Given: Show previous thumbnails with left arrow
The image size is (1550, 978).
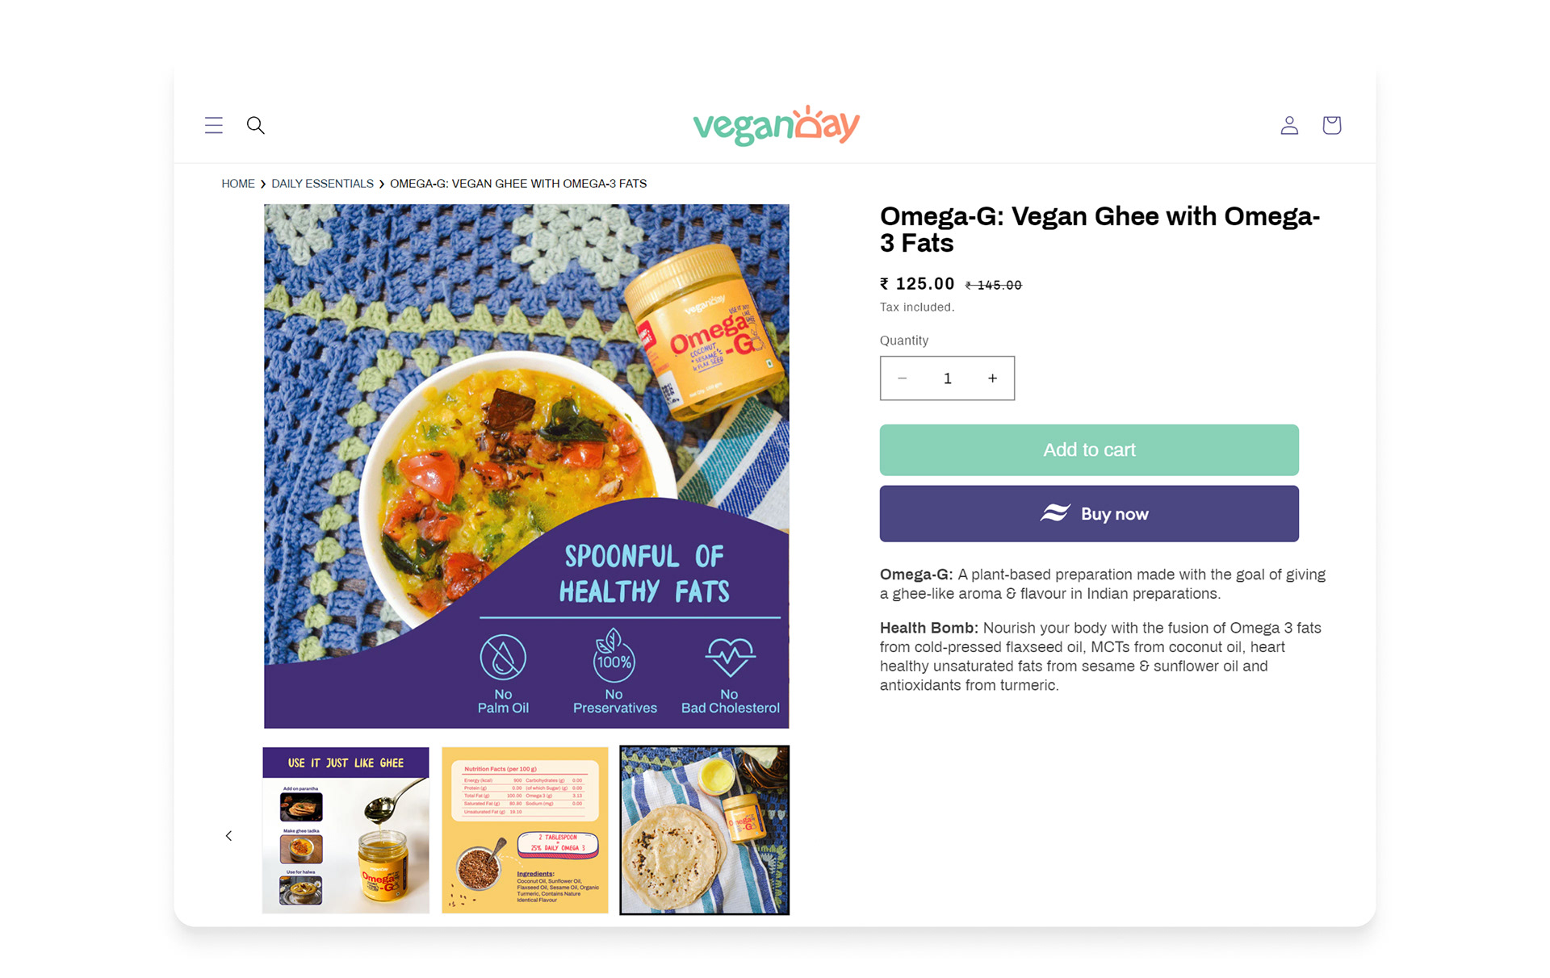Looking at the screenshot, I should coord(228,836).
